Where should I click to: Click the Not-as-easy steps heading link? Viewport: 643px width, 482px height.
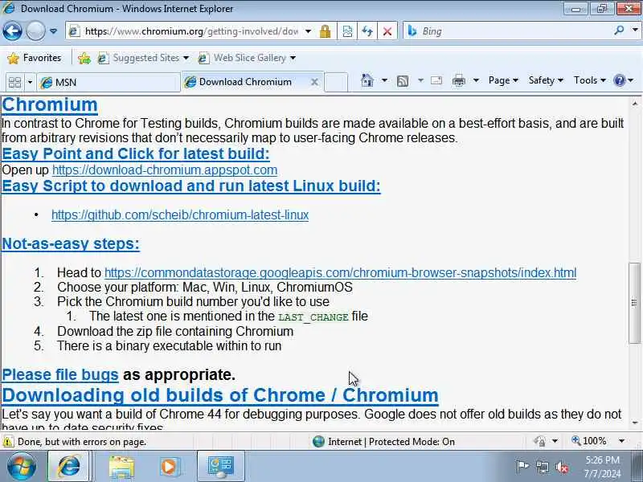point(71,244)
